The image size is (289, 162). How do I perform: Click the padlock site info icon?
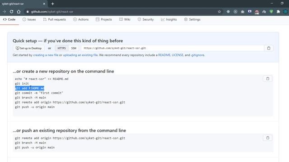(x=28, y=12)
